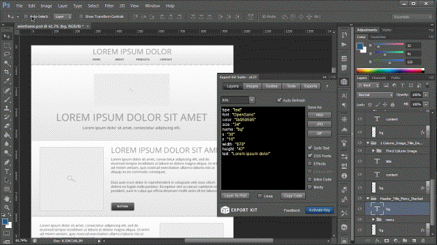Select the Rectangular Marquee tool
The height and width of the screenshot is (245, 437).
point(7,46)
